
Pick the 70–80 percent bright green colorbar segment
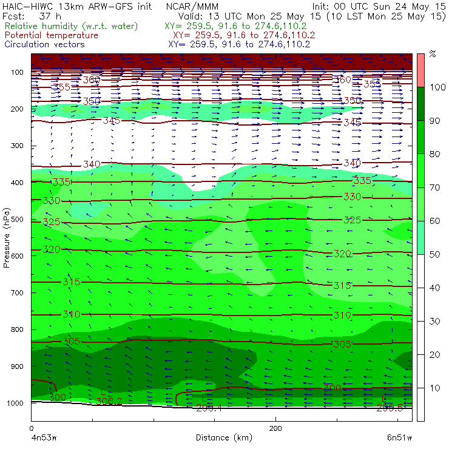point(420,170)
